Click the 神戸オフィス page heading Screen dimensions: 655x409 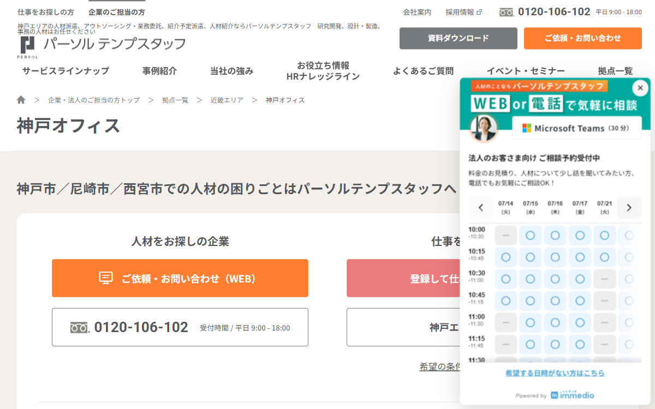click(x=69, y=125)
